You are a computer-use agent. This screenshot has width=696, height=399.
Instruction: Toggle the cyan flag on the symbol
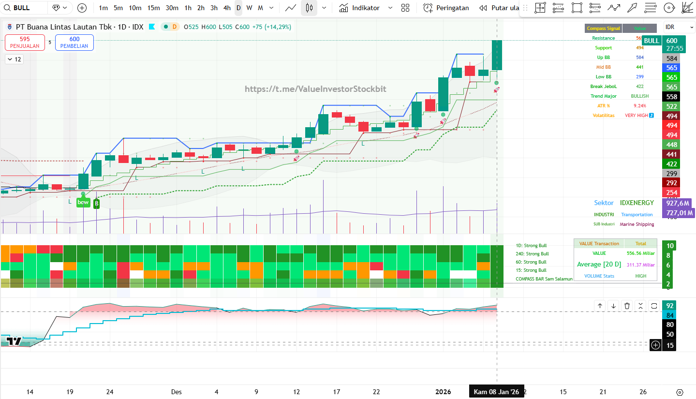click(152, 27)
